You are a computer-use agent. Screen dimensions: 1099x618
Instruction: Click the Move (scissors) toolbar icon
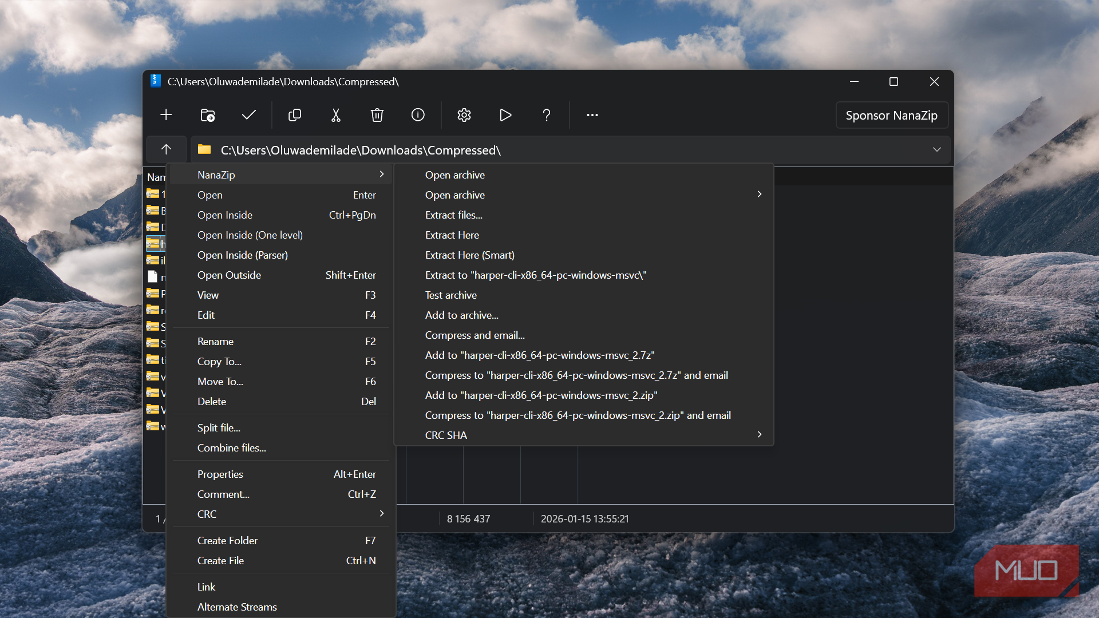336,115
